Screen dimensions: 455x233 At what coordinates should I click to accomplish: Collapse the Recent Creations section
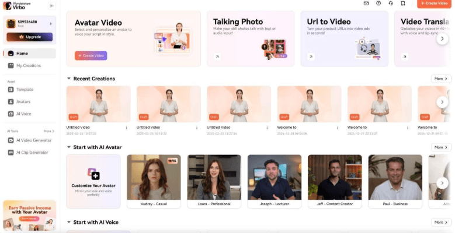click(69, 79)
